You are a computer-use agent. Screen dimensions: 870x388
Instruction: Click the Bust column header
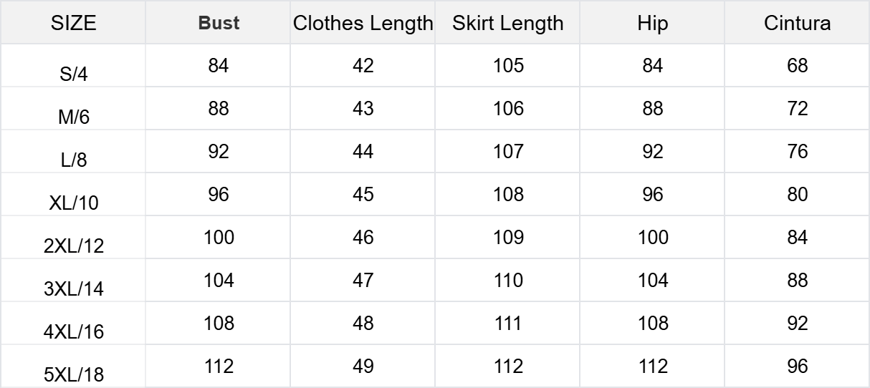(x=219, y=23)
